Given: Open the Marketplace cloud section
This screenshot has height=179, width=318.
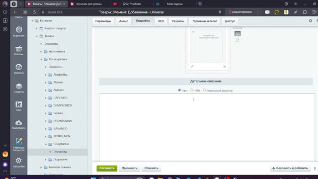Looking at the screenshot, I should click(x=19, y=124).
